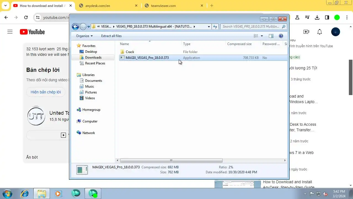
Task: Toggle the preview pane icon
Action: (271, 36)
